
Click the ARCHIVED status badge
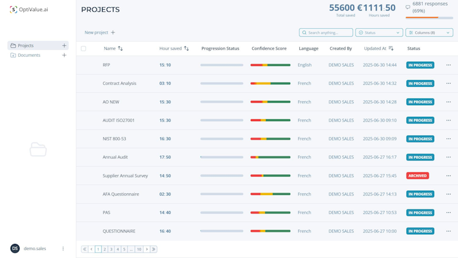[418, 175]
